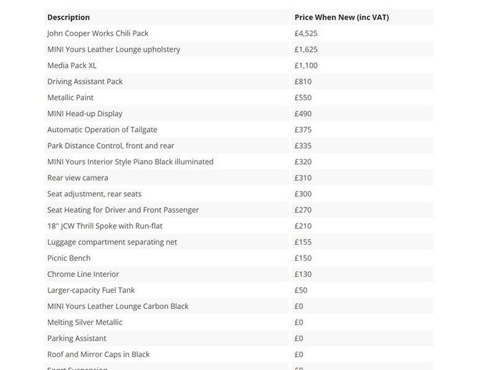Screen dimensions: 493x370
Task: Select the Metallic Paint option text
Action: click(x=70, y=98)
